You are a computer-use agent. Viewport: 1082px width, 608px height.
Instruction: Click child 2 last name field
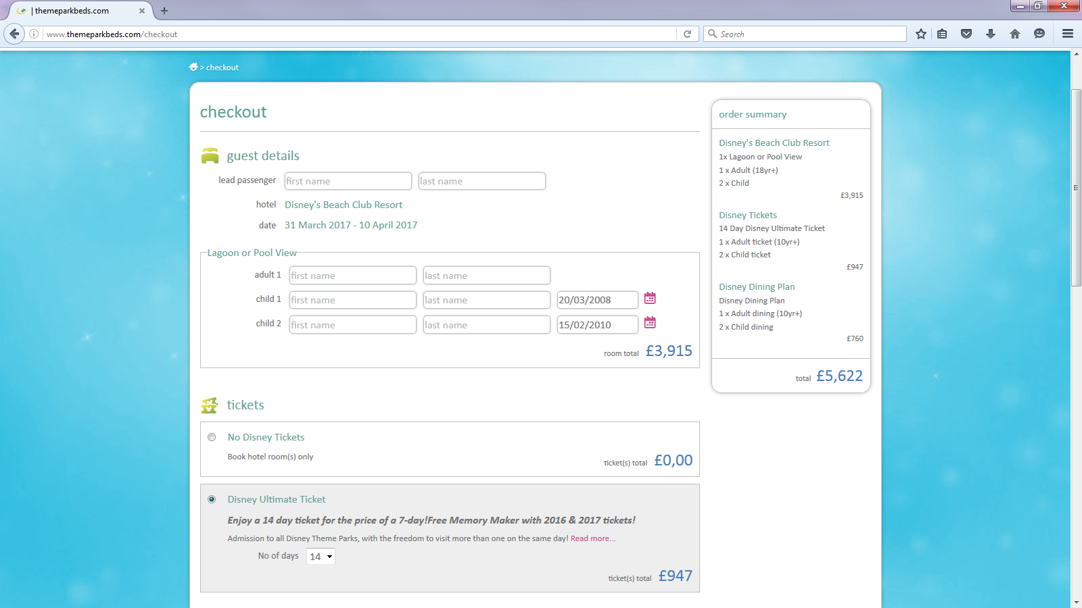486,325
